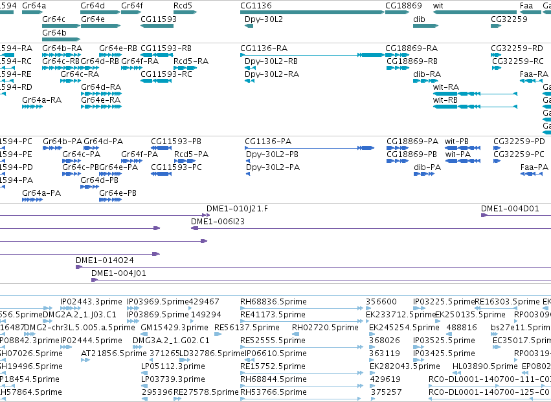Open the Gr64a-RA transcript label
The image size is (551, 402).
pos(42,100)
